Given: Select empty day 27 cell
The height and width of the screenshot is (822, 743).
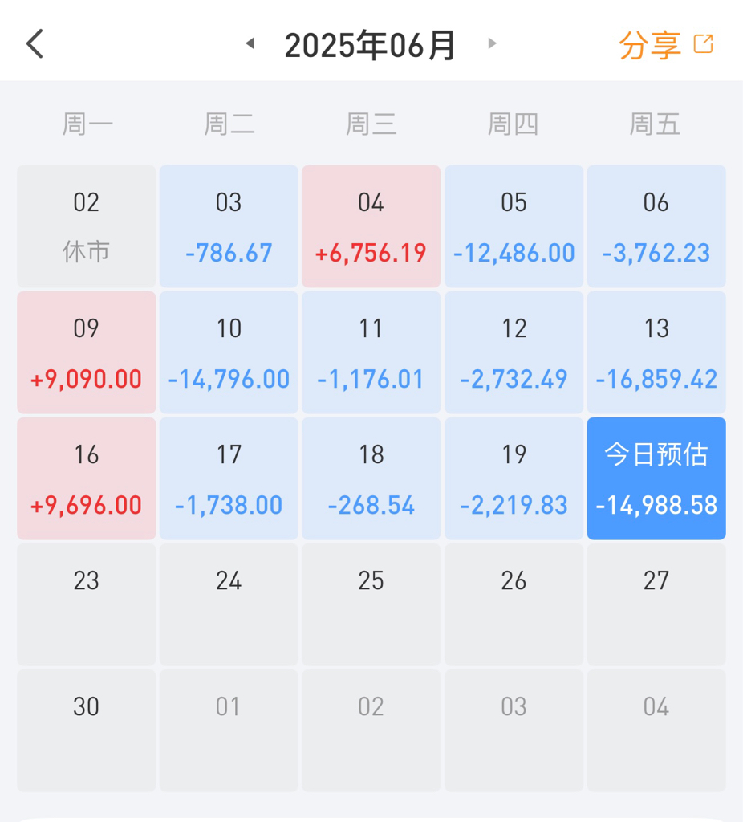Looking at the screenshot, I should click(656, 604).
